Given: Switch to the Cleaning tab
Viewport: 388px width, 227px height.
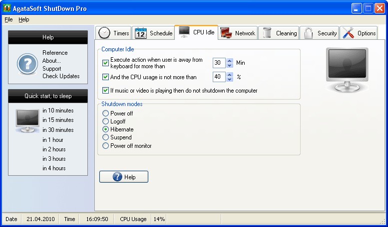Looking at the screenshot, I should pos(279,33).
